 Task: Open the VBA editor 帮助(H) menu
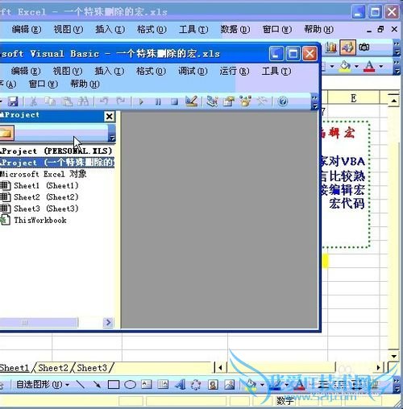[x=85, y=84]
